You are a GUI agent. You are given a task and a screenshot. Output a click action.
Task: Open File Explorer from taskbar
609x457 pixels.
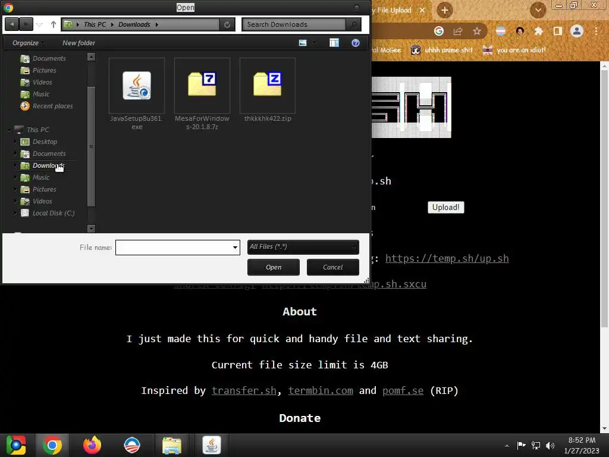[171, 445]
